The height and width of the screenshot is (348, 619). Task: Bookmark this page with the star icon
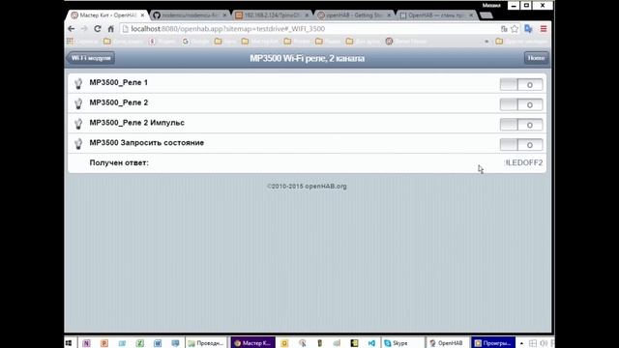pyautogui.click(x=515, y=29)
